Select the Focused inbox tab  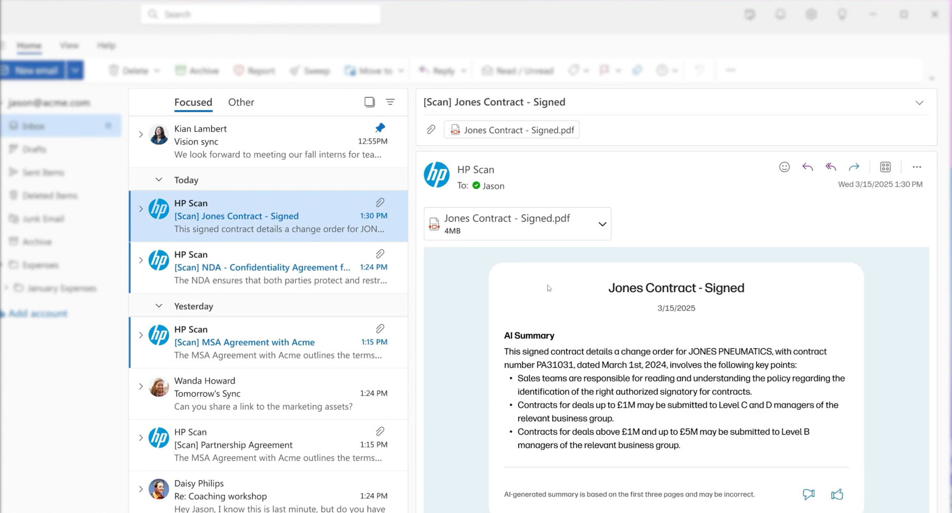(x=193, y=102)
